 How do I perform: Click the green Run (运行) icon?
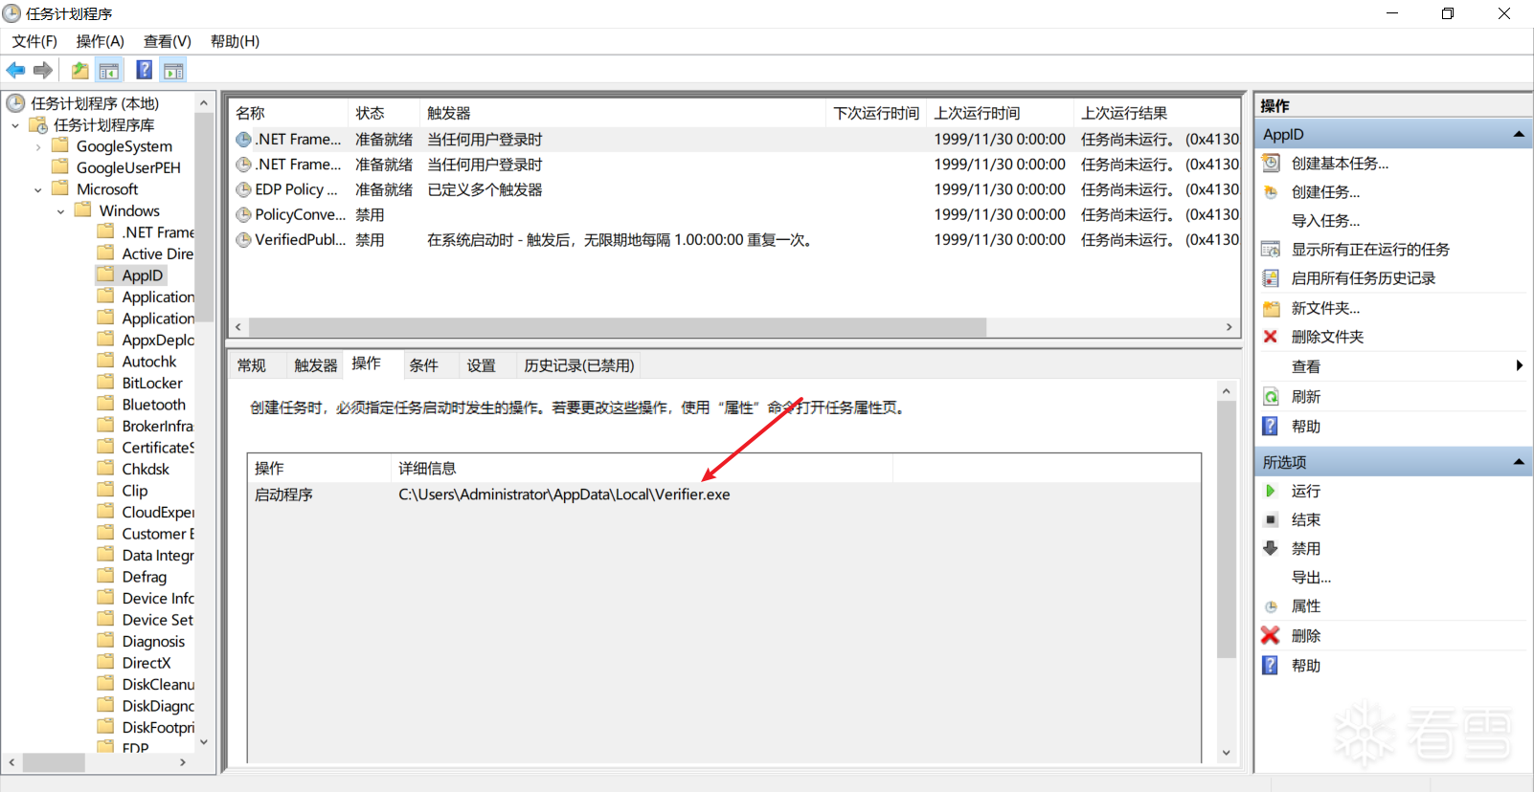1271,491
